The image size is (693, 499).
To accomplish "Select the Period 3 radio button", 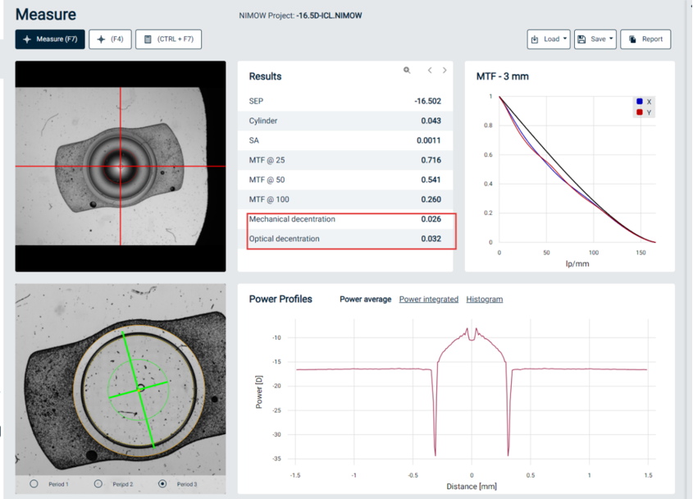I will 162,484.
